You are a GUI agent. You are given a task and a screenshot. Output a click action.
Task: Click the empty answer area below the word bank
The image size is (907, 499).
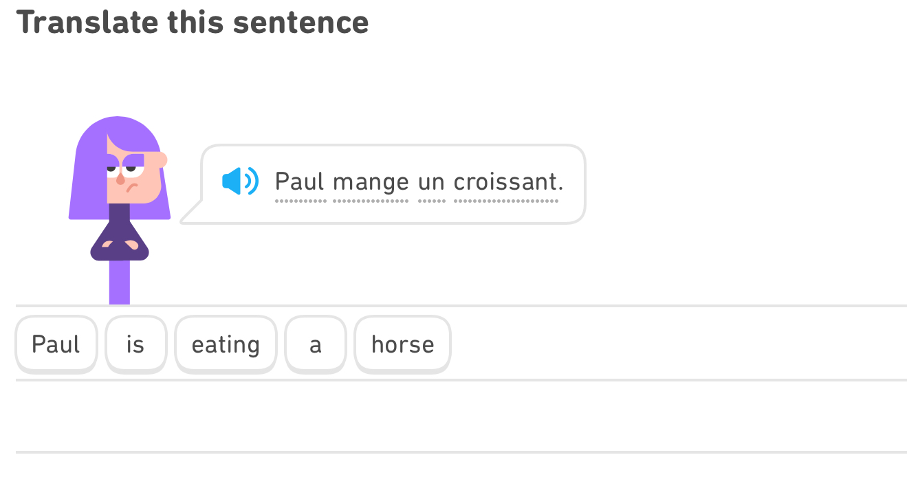pyautogui.click(x=454, y=416)
